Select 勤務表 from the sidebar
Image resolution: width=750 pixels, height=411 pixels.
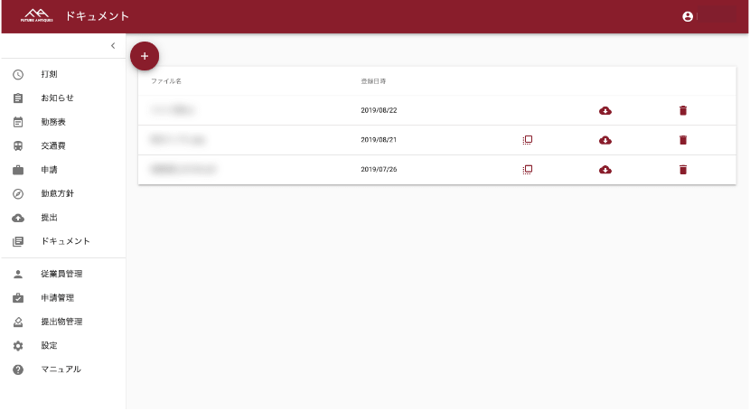(x=53, y=122)
